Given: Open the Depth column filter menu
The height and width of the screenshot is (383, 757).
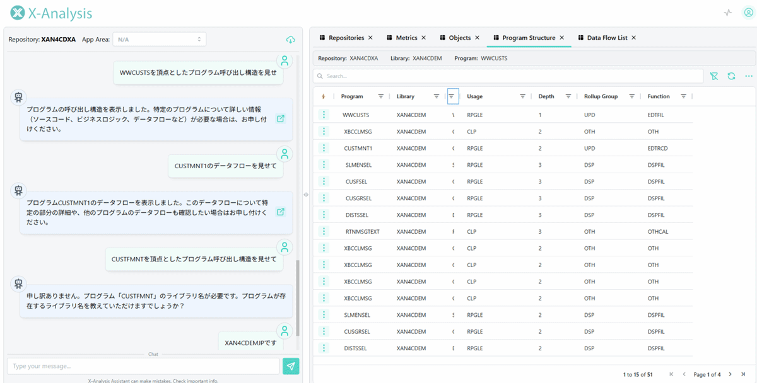Looking at the screenshot, I should (568, 96).
